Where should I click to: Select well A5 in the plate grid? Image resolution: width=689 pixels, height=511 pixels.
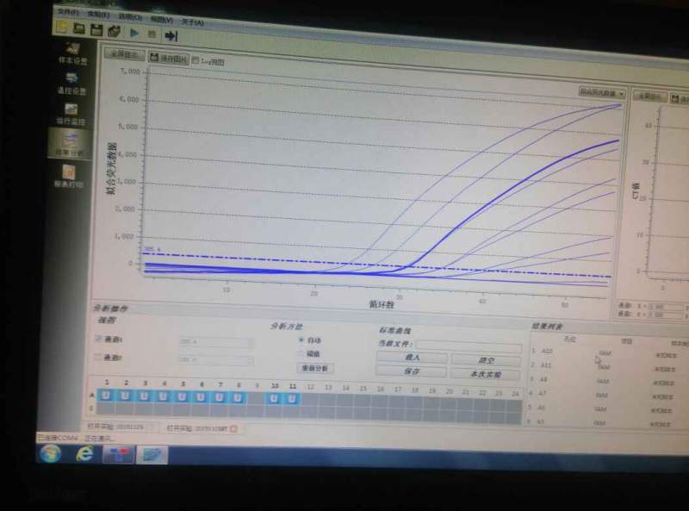[x=182, y=397]
